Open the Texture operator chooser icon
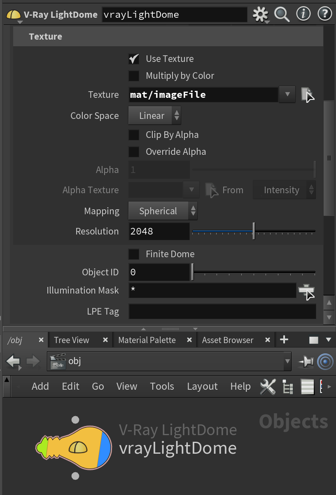The image size is (336, 495). pos(307,95)
